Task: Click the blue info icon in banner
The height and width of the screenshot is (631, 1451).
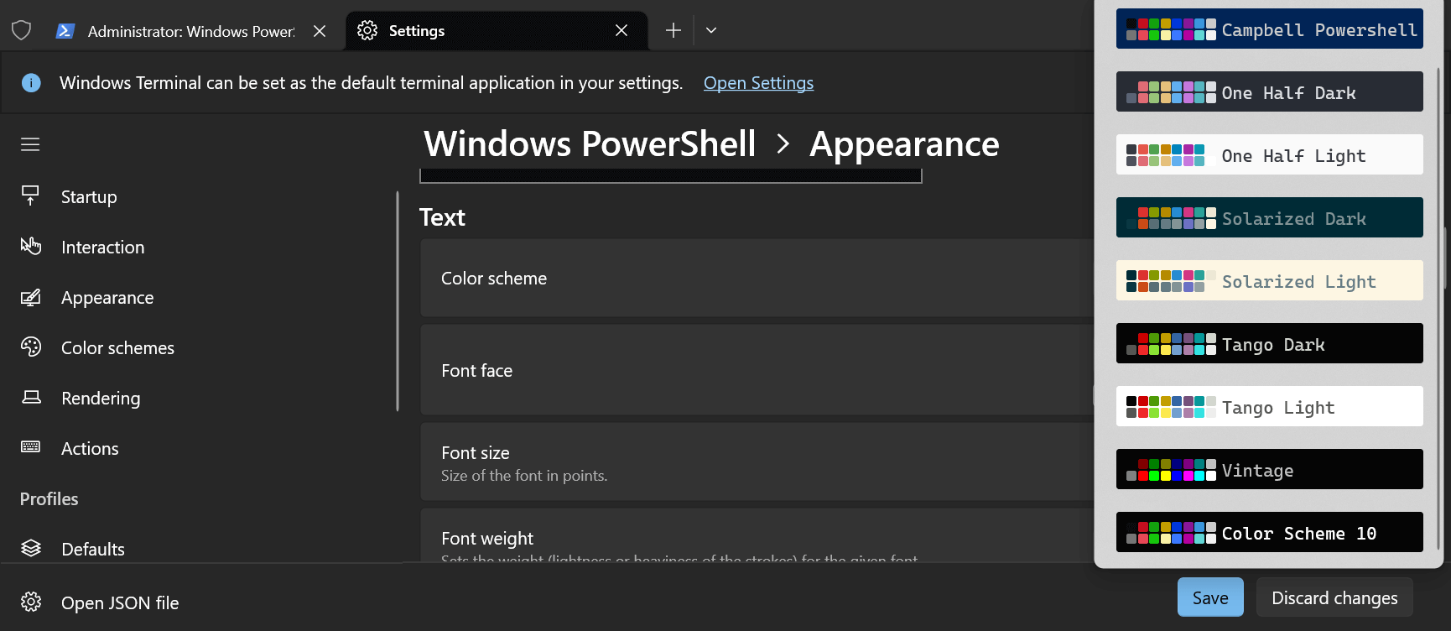Action: (x=31, y=83)
